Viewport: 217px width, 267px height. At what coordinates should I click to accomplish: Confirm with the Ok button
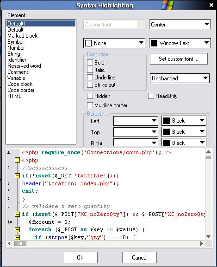[x=80, y=257]
